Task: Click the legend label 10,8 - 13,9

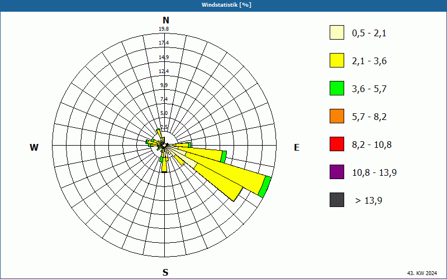Action: pyautogui.click(x=374, y=173)
